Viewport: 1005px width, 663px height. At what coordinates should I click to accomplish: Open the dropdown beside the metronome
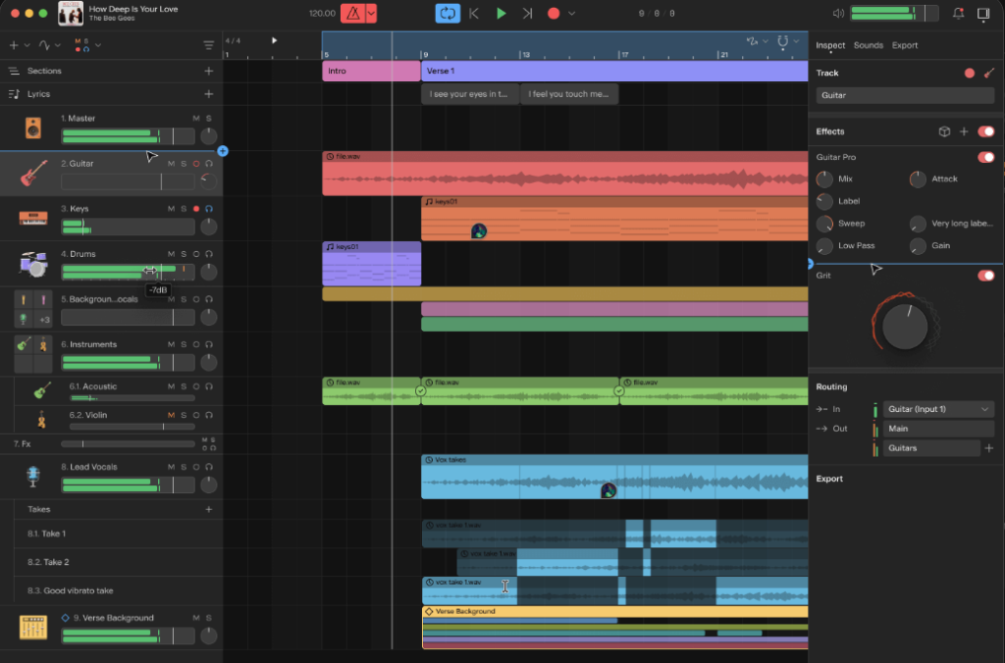pyautogui.click(x=370, y=14)
